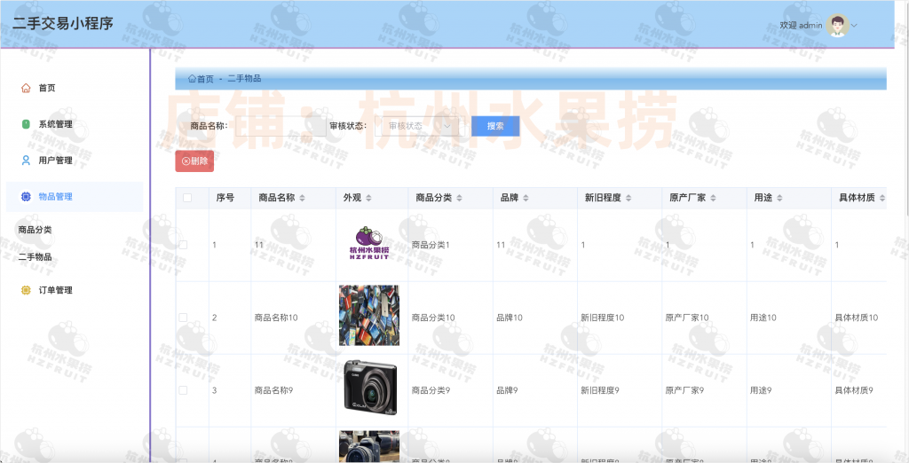Open 二手物品 submenu item
The width and height of the screenshot is (909, 463).
pos(36,257)
